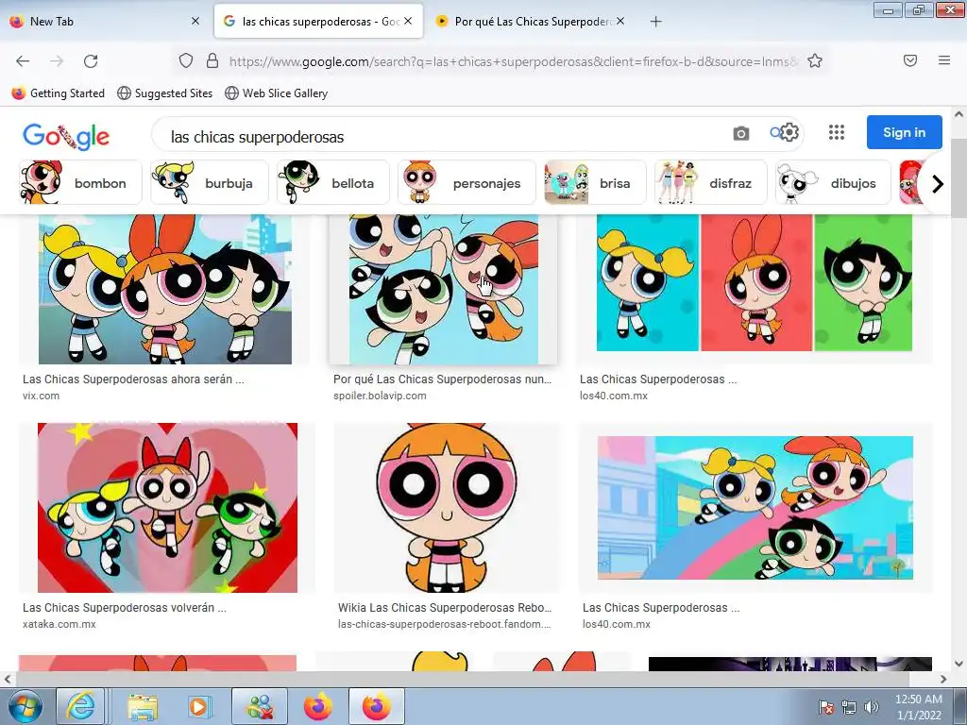This screenshot has width=967, height=725.
Task: Open the Web Slice Gallery bookmark
Action: 277,93
